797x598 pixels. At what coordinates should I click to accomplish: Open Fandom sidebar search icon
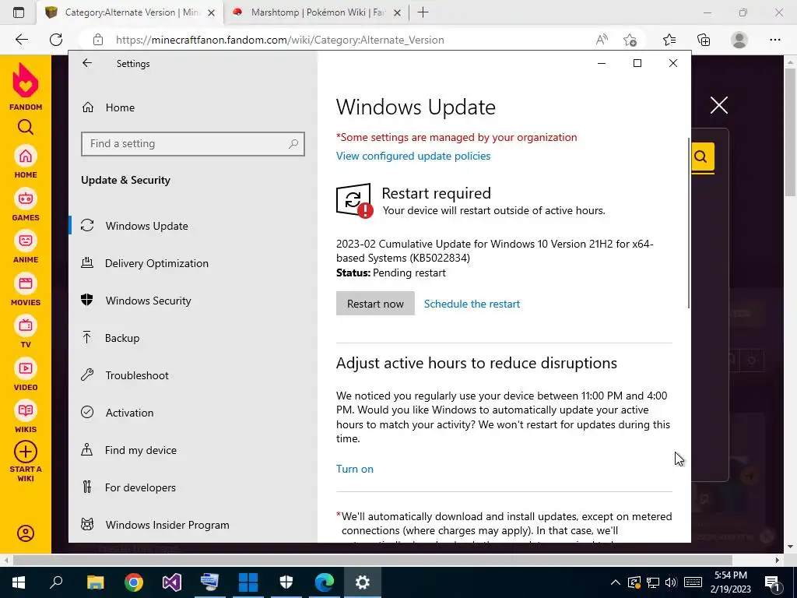click(26, 127)
